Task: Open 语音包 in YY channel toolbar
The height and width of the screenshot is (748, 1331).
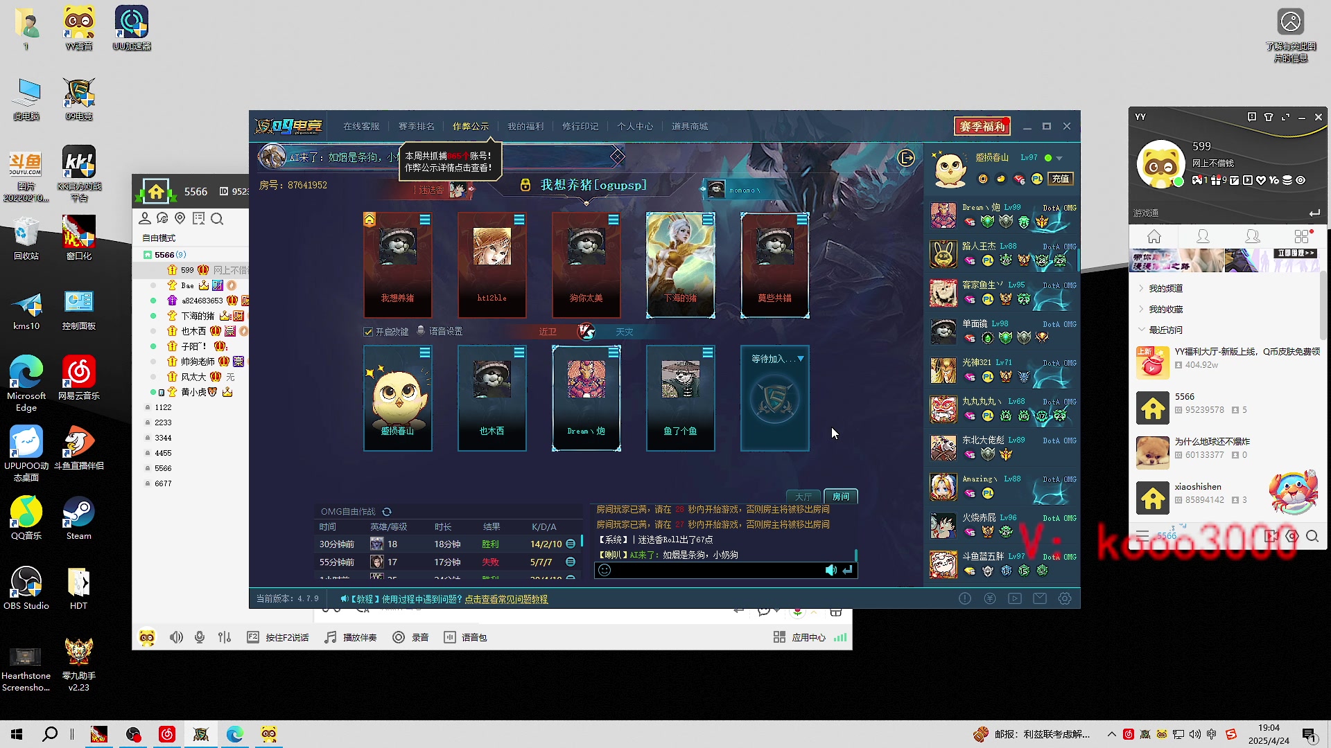Action: click(x=466, y=637)
